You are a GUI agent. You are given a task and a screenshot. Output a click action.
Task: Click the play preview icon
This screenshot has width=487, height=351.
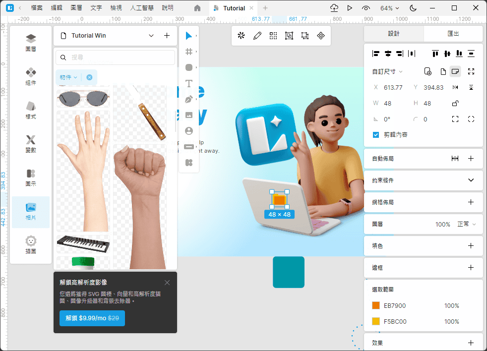tap(350, 8)
